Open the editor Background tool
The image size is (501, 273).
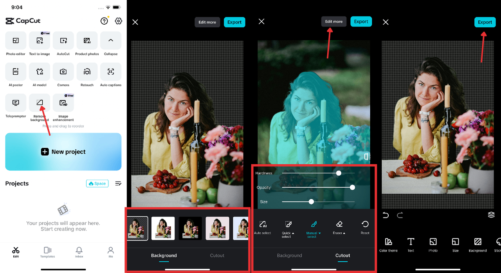tap(478, 245)
